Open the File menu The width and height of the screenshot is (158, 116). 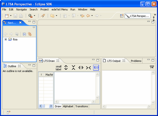coord(4,10)
